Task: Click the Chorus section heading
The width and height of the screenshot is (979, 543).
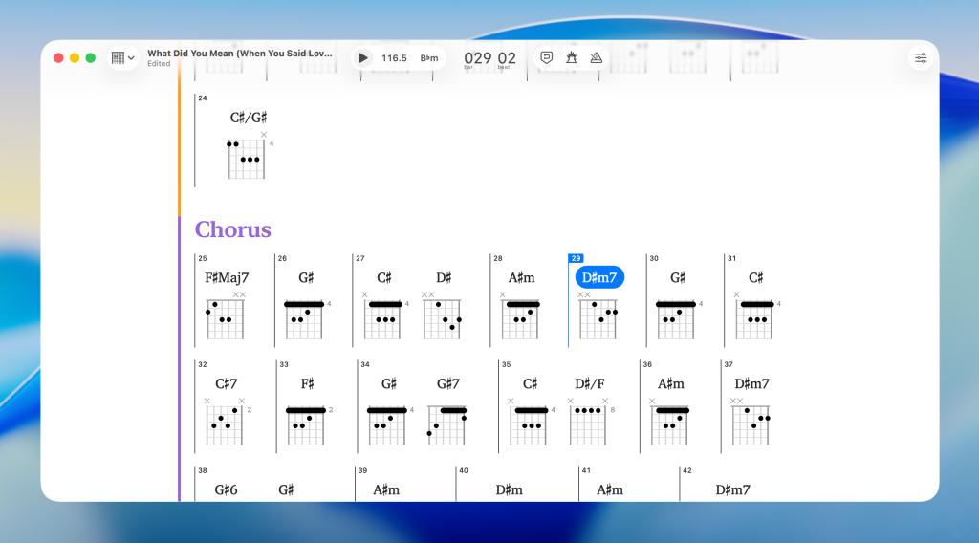Action: coord(232,229)
